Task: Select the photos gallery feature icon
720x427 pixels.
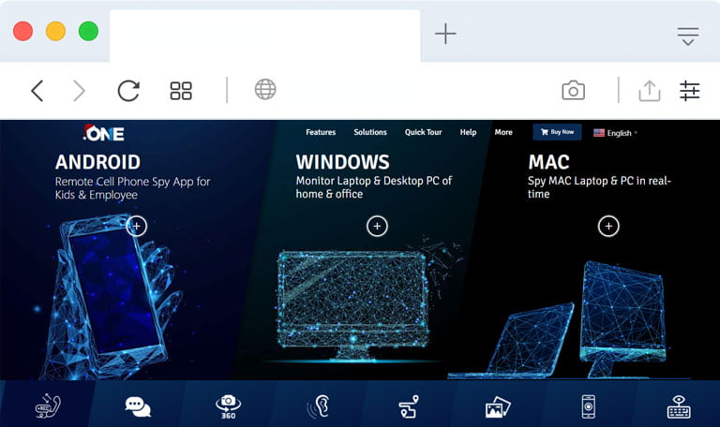Action: (x=498, y=407)
